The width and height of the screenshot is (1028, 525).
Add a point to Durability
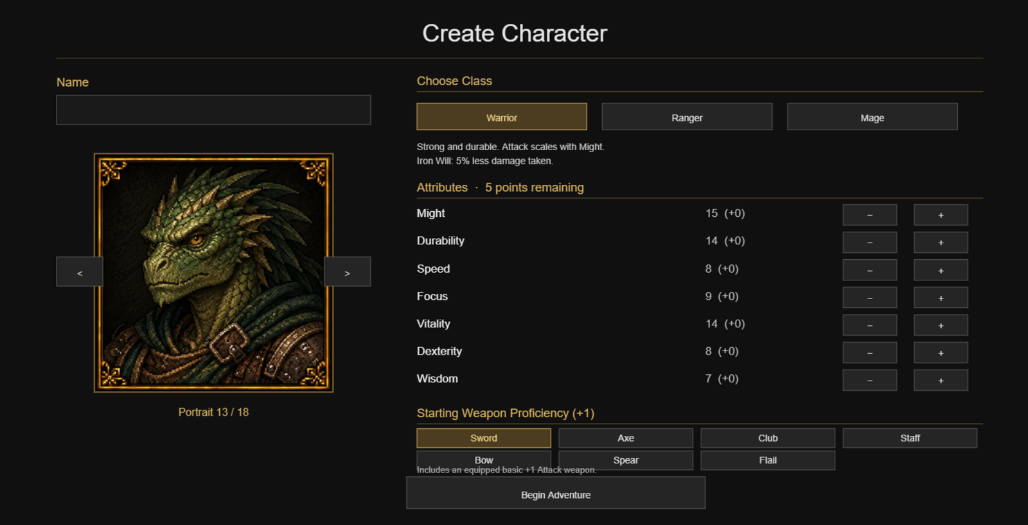[x=941, y=243]
